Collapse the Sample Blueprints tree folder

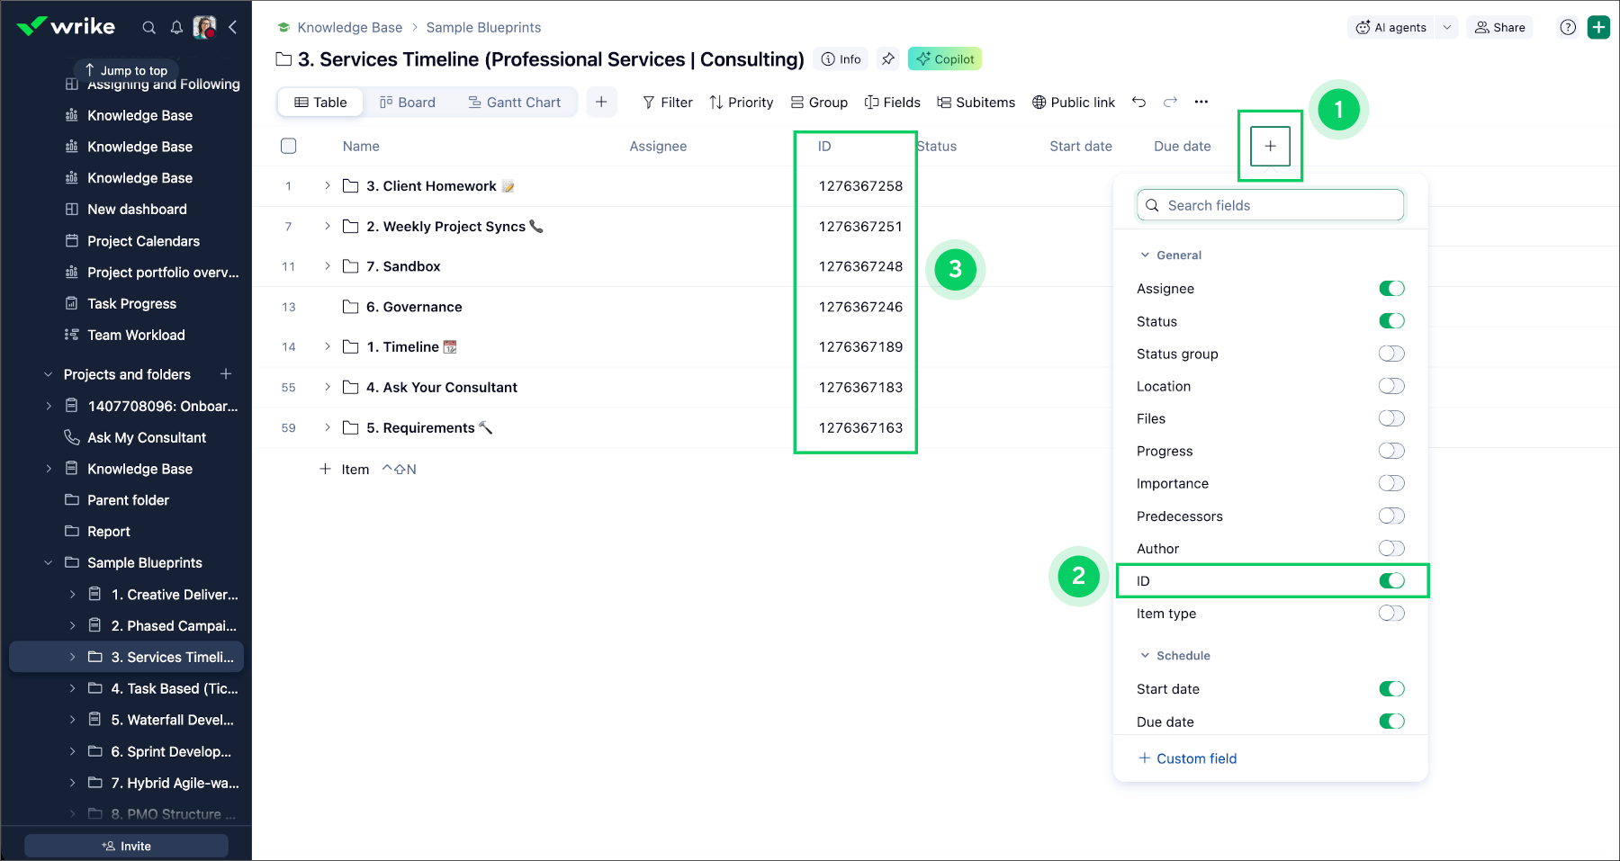pyautogui.click(x=49, y=563)
